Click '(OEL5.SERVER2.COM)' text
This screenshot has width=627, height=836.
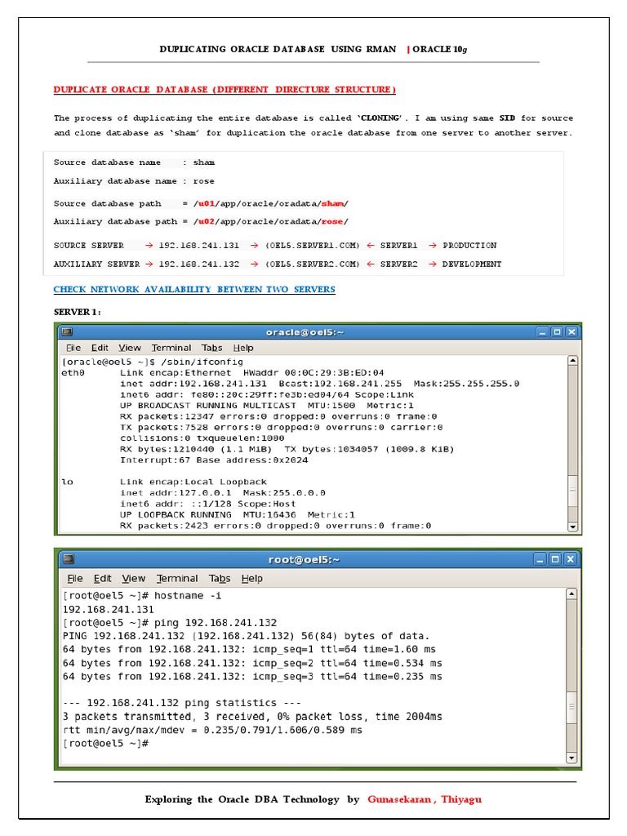(x=313, y=265)
